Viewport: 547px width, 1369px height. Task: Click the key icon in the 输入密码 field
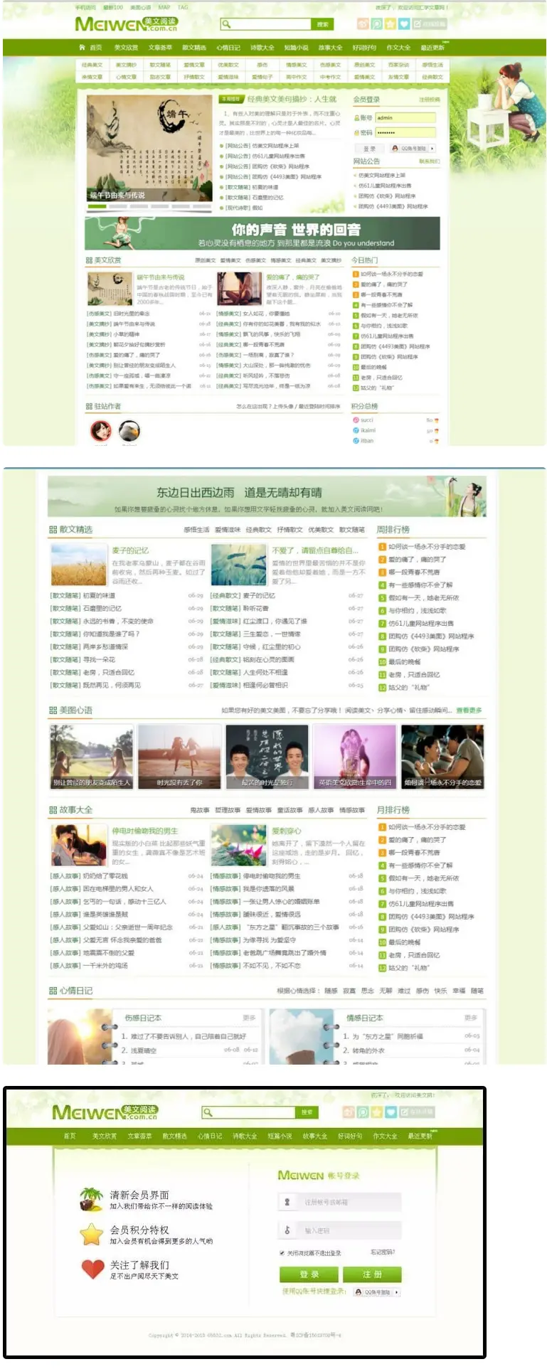pos(287,1230)
